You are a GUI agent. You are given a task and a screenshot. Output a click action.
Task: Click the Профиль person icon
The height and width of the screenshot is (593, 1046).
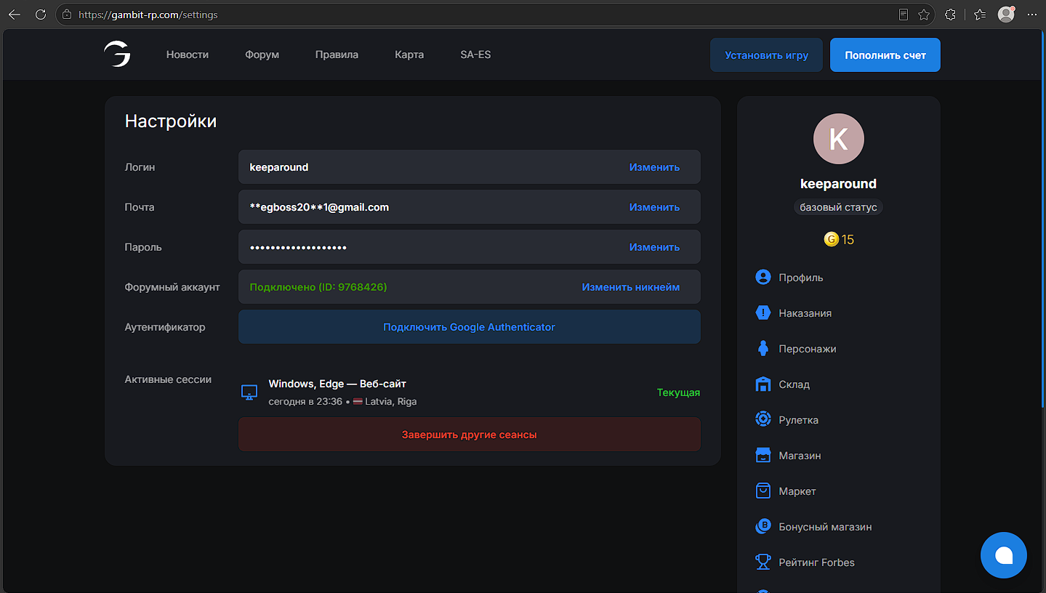coord(763,277)
